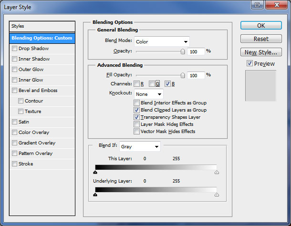Expand the Knockout dropdown
Screen dimensions: 291x226
tap(148, 94)
